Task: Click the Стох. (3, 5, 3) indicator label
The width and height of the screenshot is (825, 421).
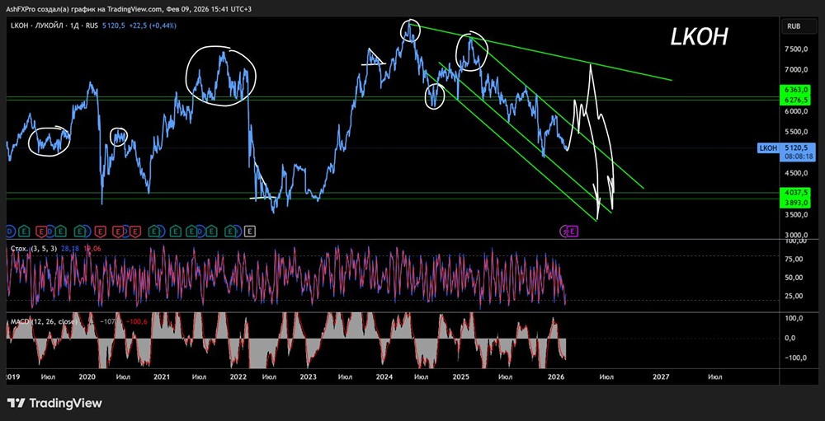Action: [x=33, y=247]
